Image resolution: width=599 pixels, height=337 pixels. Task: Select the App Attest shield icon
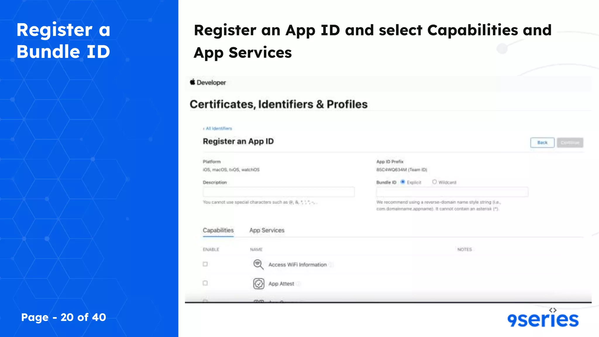pyautogui.click(x=259, y=284)
